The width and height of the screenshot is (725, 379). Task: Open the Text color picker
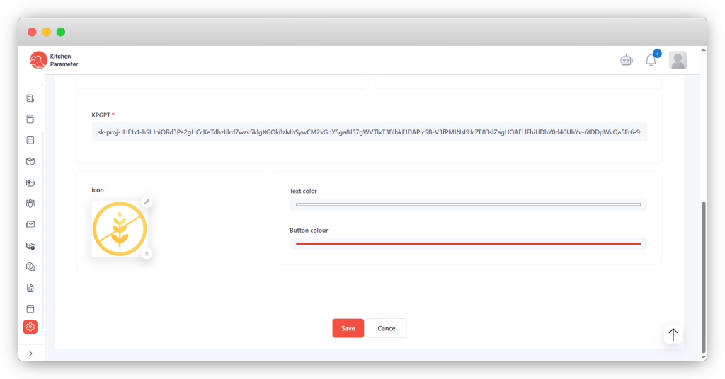(x=468, y=204)
